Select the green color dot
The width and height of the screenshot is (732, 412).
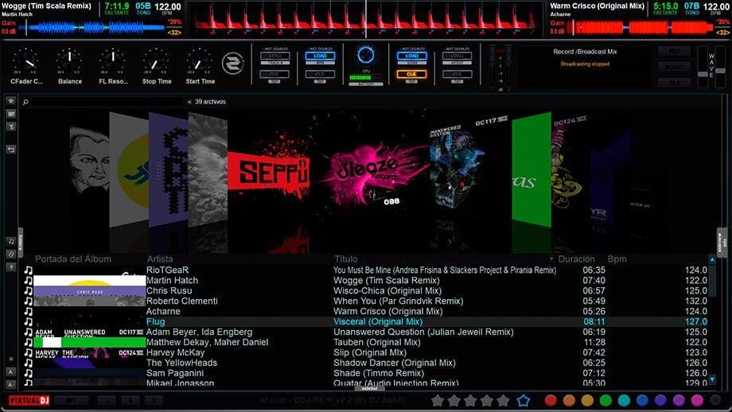click(605, 400)
